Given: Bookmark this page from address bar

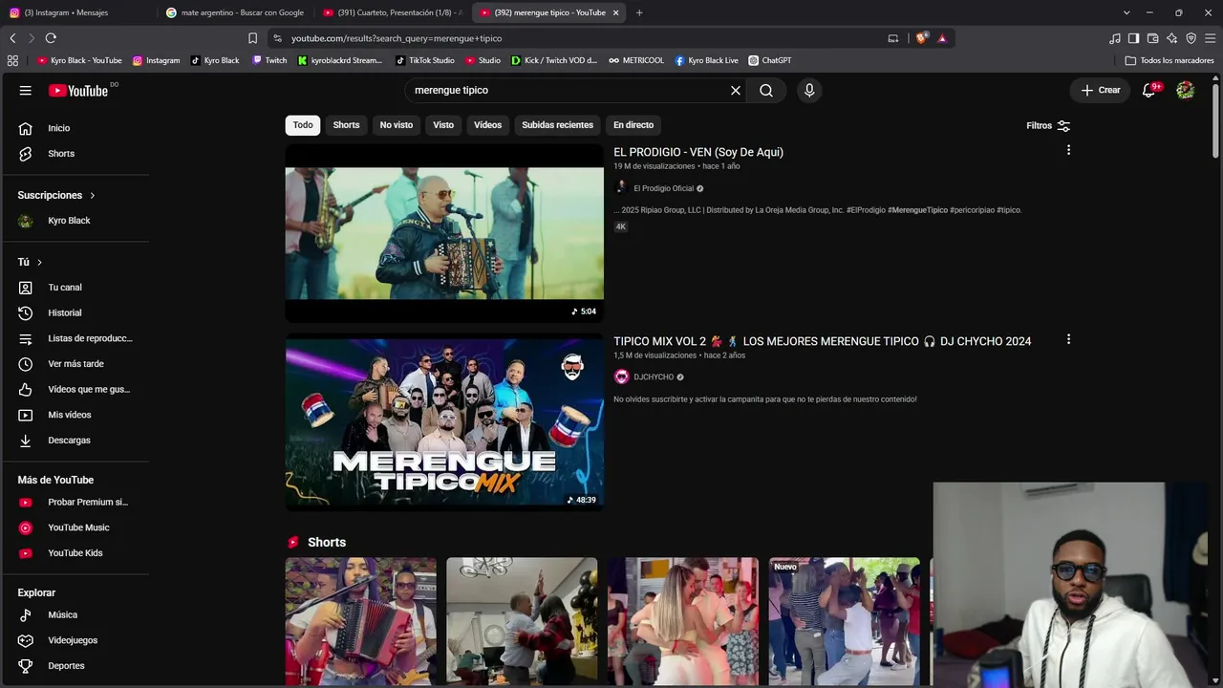Looking at the screenshot, I should pyautogui.click(x=252, y=38).
